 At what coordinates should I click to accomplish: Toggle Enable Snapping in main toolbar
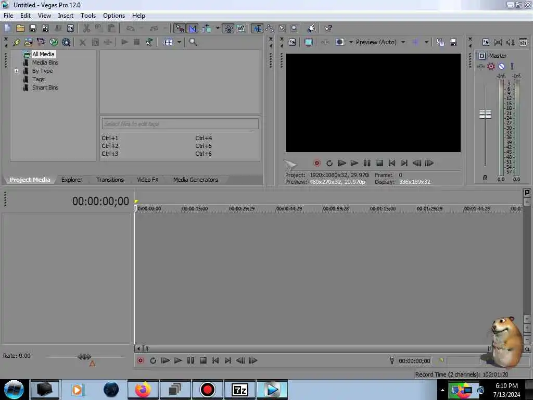(179, 28)
